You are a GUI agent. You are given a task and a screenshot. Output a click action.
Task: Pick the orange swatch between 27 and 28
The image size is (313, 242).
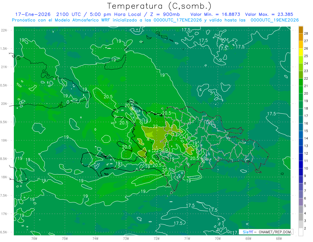pos(301,37)
